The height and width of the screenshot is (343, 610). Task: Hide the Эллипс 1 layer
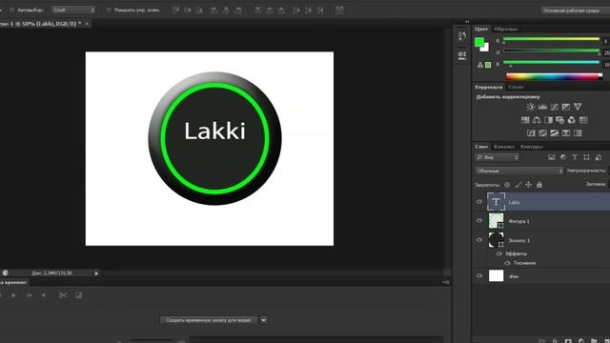coord(479,240)
